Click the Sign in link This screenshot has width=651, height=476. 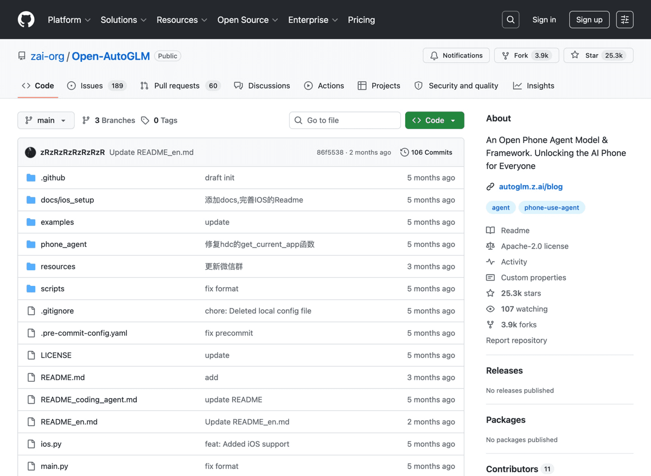(544, 19)
